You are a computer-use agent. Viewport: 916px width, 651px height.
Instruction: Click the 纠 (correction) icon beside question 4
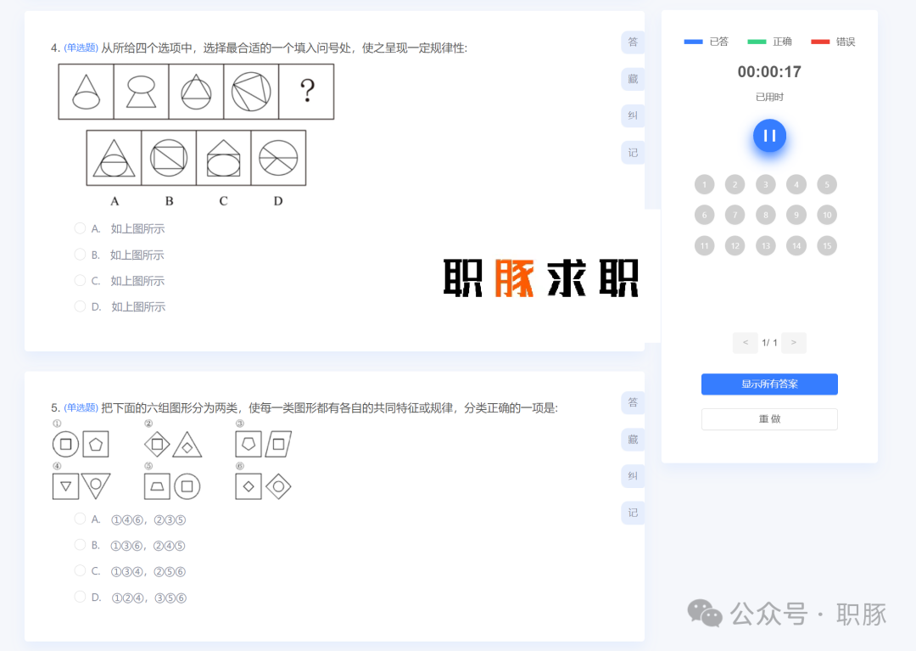[632, 115]
